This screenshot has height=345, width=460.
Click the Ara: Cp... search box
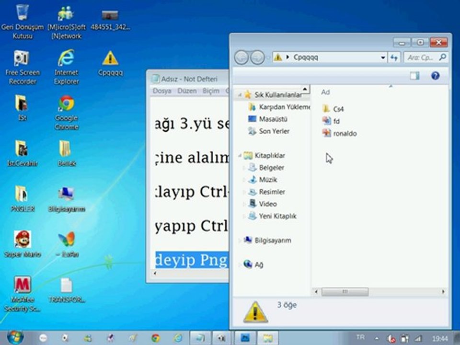[425, 57]
